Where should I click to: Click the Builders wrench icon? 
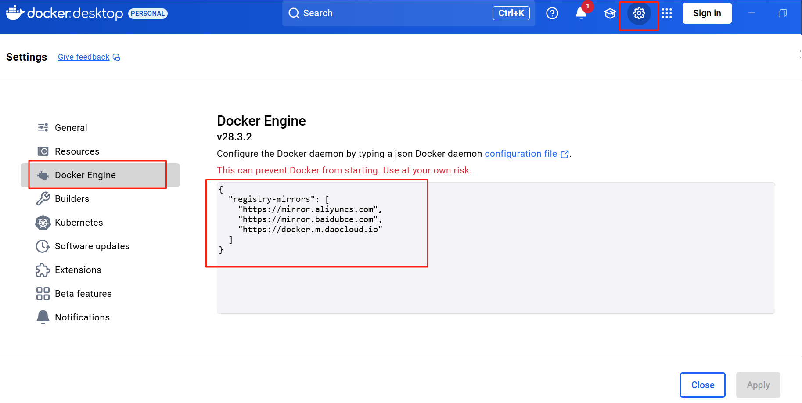tap(43, 198)
